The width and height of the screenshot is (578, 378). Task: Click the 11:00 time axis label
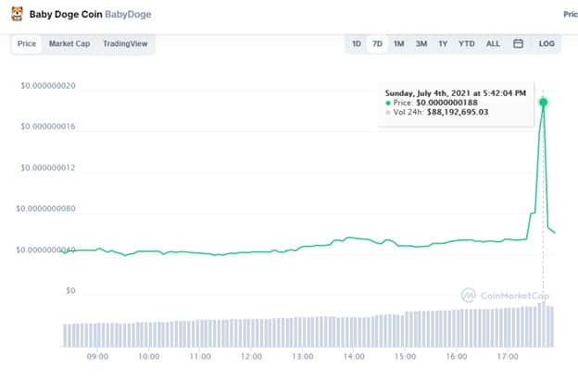[200, 357]
